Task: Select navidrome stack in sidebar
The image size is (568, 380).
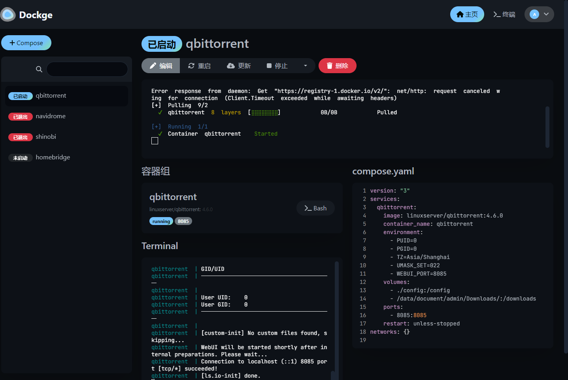Action: [x=66, y=116]
